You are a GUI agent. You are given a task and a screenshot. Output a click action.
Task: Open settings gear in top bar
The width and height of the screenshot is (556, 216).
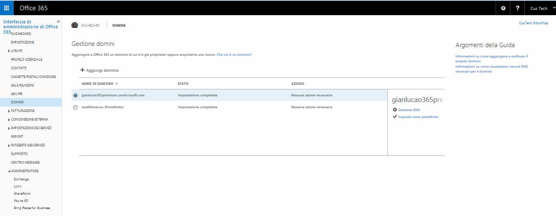[x=503, y=8]
